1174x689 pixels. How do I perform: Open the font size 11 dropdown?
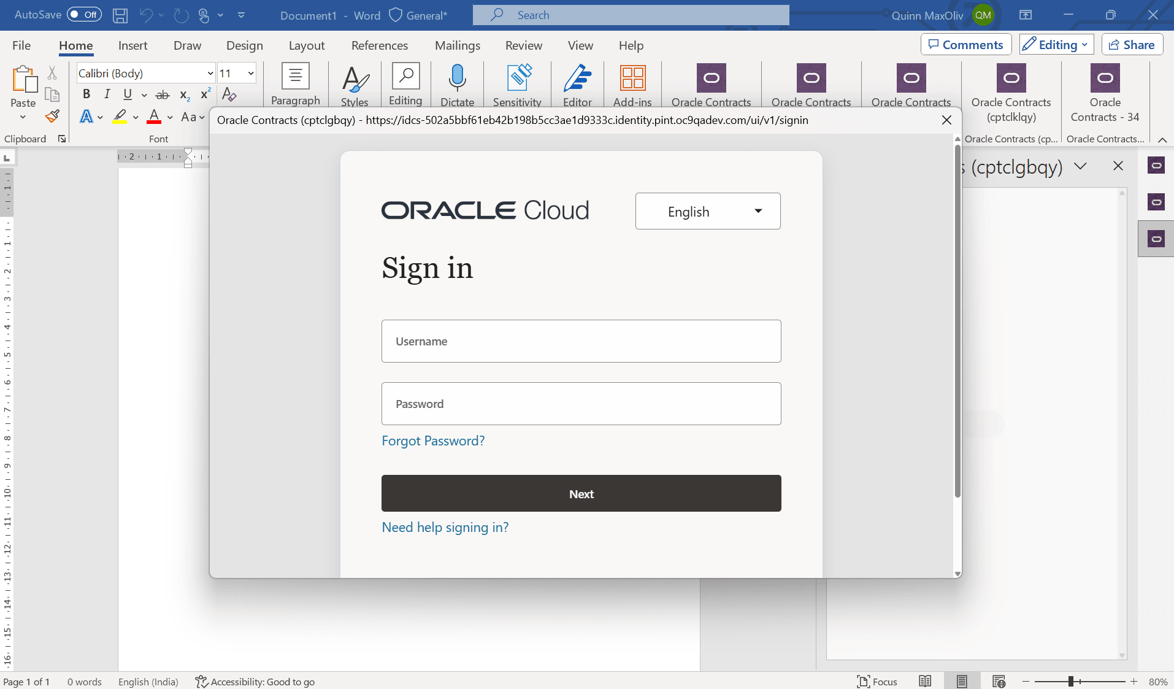251,74
